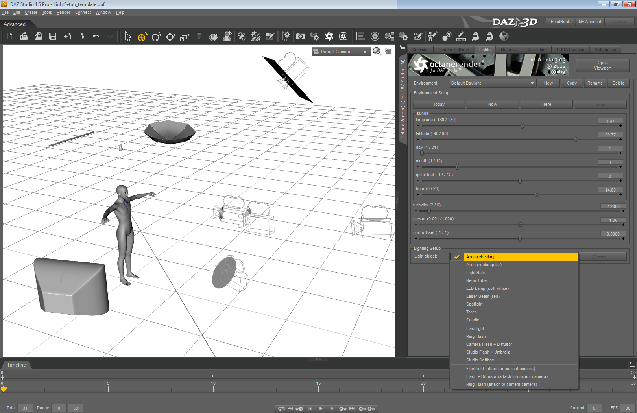Open the File menu
637x413 pixels.
[6, 13]
